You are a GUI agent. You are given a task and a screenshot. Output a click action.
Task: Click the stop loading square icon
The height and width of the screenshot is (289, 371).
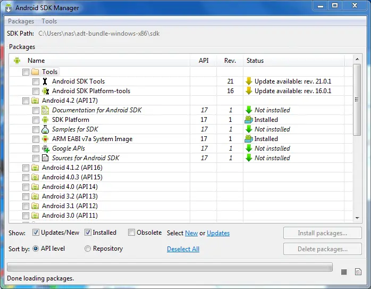(x=344, y=272)
